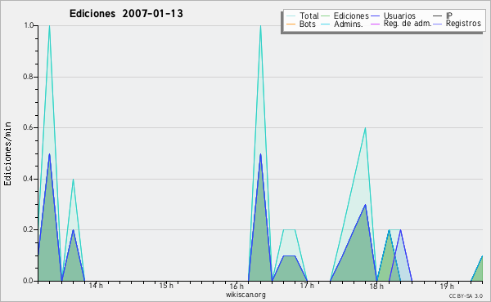
Task: Click the 18 h x-axis label
Action: click(x=376, y=286)
